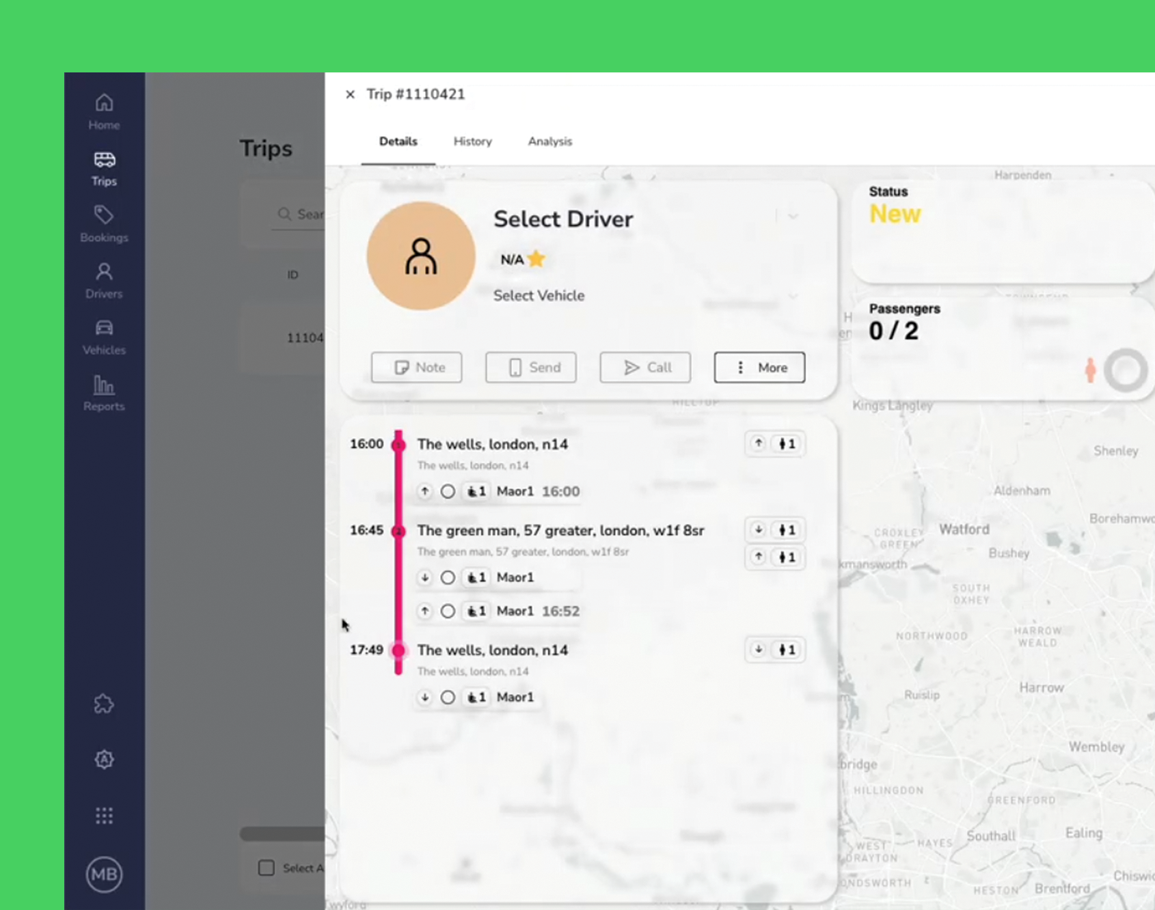The image size is (1155, 910).
Task: Click the 17:49 'The wells, london, n14' title
Action: click(x=492, y=650)
